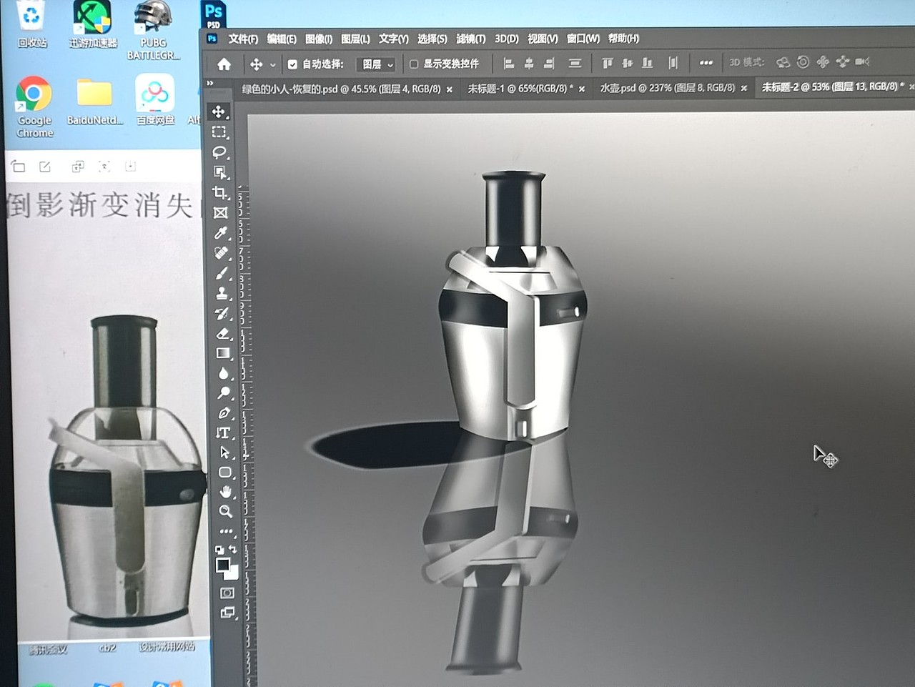Screen dimensions: 915x687
Task: Open the 帮助(H) menu
Action: 623,39
